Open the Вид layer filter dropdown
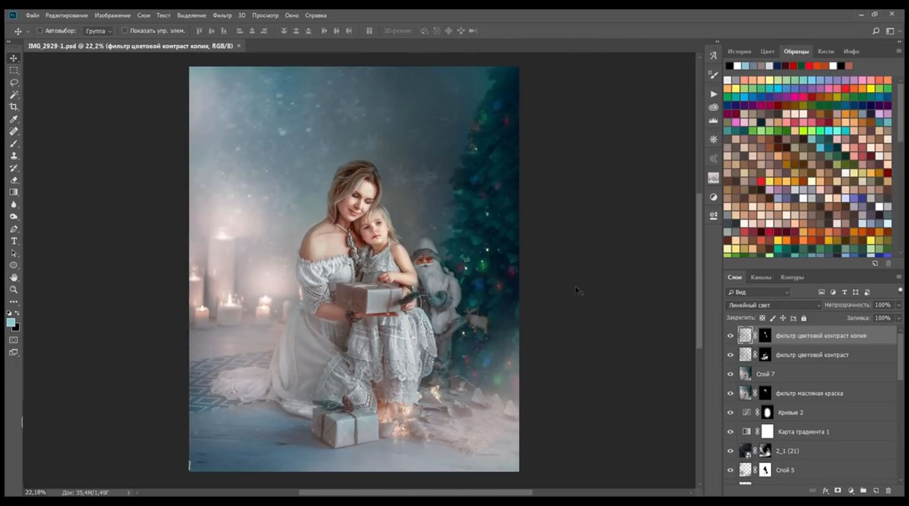 tap(758, 292)
